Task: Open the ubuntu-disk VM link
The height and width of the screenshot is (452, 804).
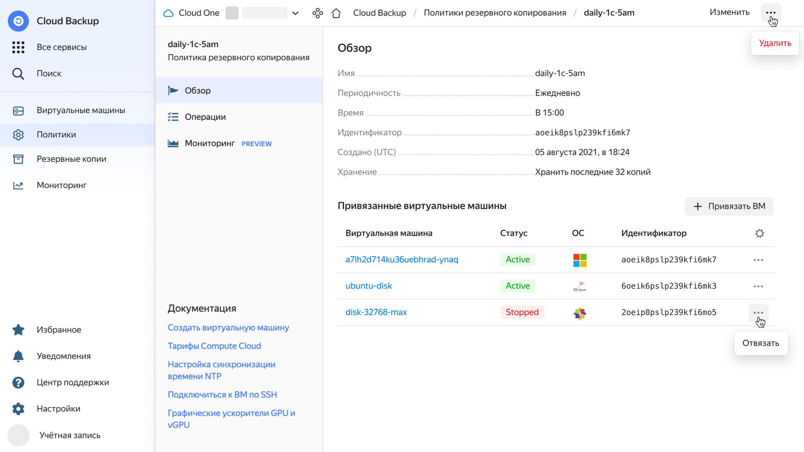Action: coord(369,286)
